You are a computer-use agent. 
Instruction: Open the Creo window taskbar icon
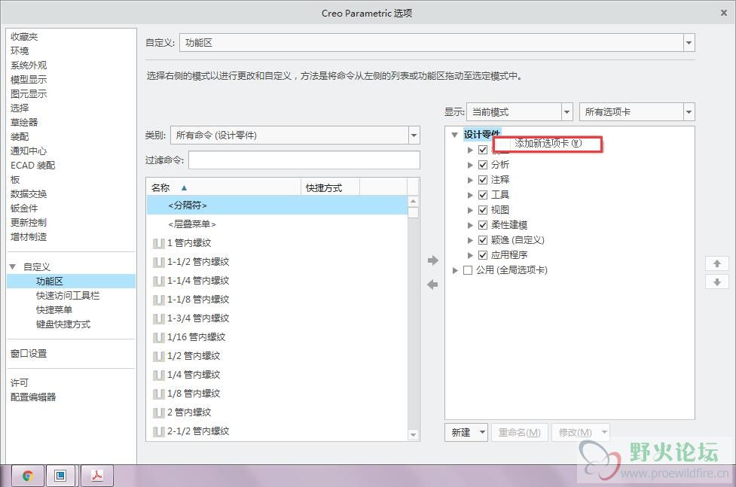(60, 476)
